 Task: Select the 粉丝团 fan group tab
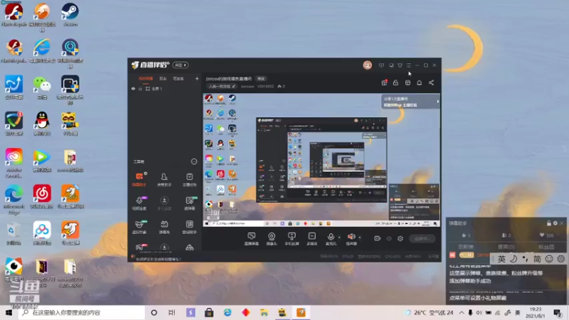pos(546,247)
